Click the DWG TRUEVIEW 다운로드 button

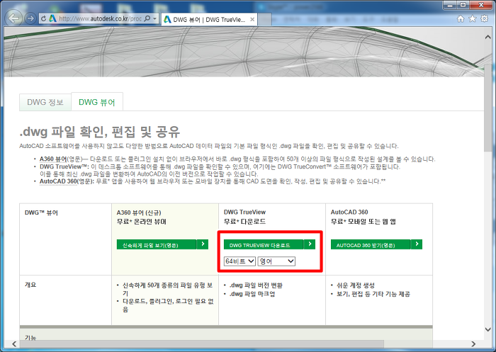pyautogui.click(x=264, y=245)
